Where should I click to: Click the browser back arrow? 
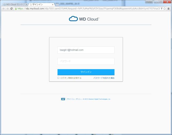3,9
